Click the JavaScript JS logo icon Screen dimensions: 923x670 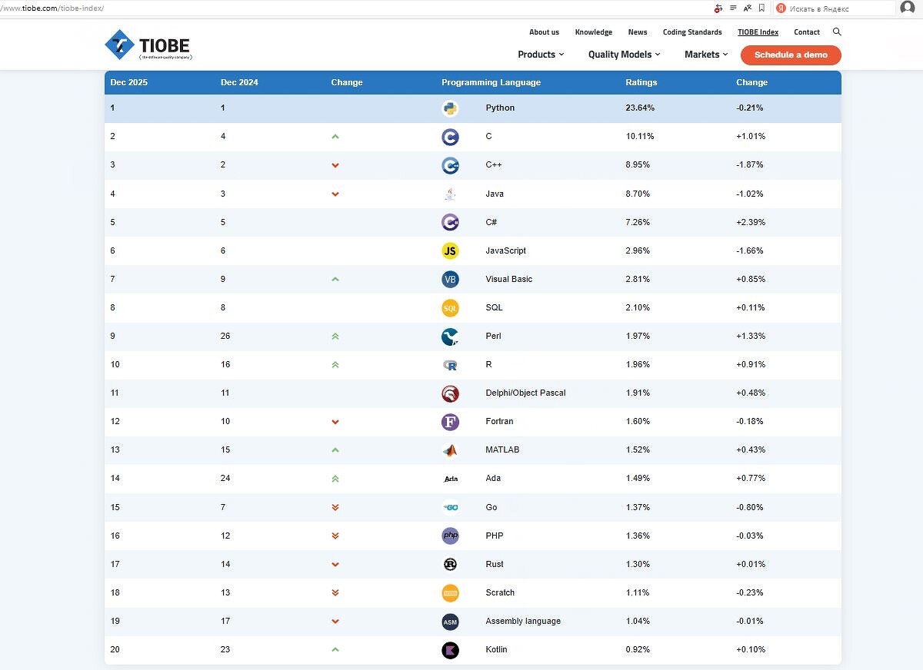(x=450, y=250)
